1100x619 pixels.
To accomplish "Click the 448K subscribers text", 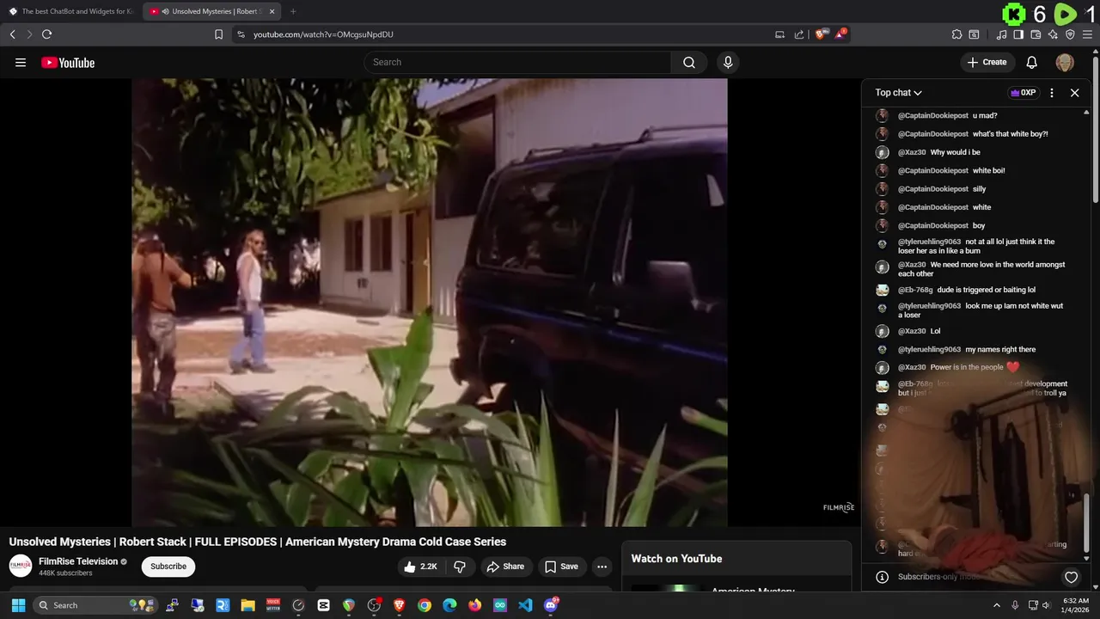I will (x=65, y=573).
